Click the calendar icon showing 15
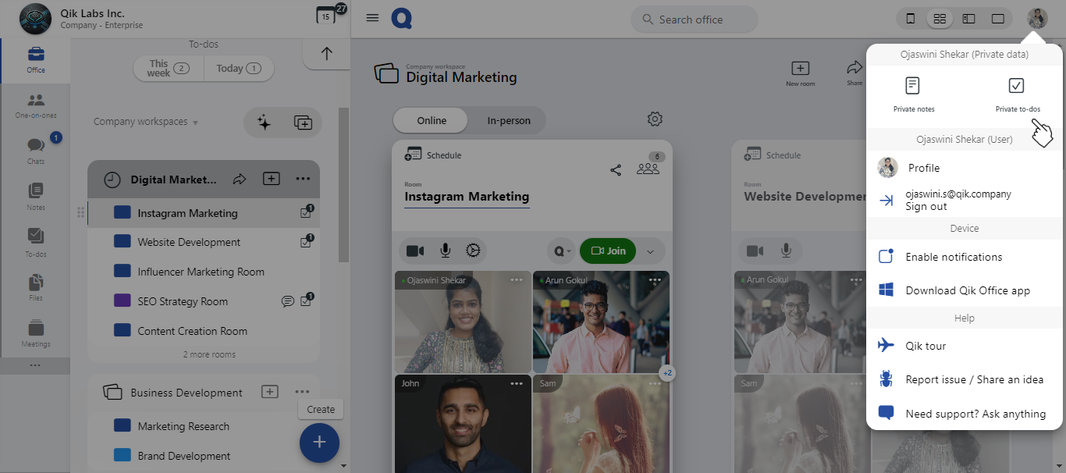1066x473 pixels. [x=325, y=16]
